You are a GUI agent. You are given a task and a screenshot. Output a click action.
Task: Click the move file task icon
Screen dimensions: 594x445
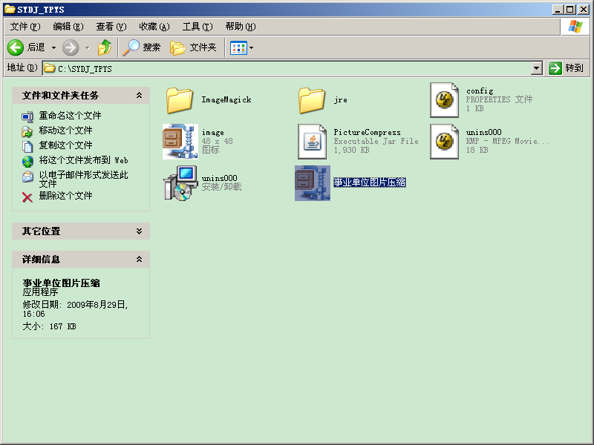pos(27,131)
